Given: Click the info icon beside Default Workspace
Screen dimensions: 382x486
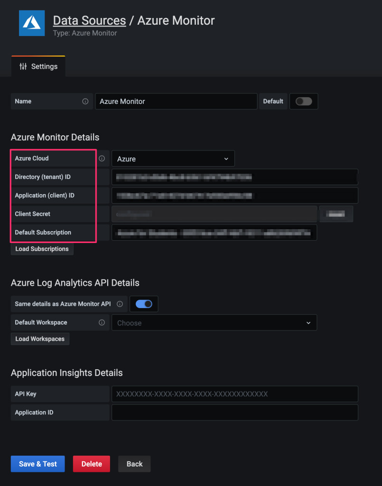Looking at the screenshot, I should click(102, 323).
